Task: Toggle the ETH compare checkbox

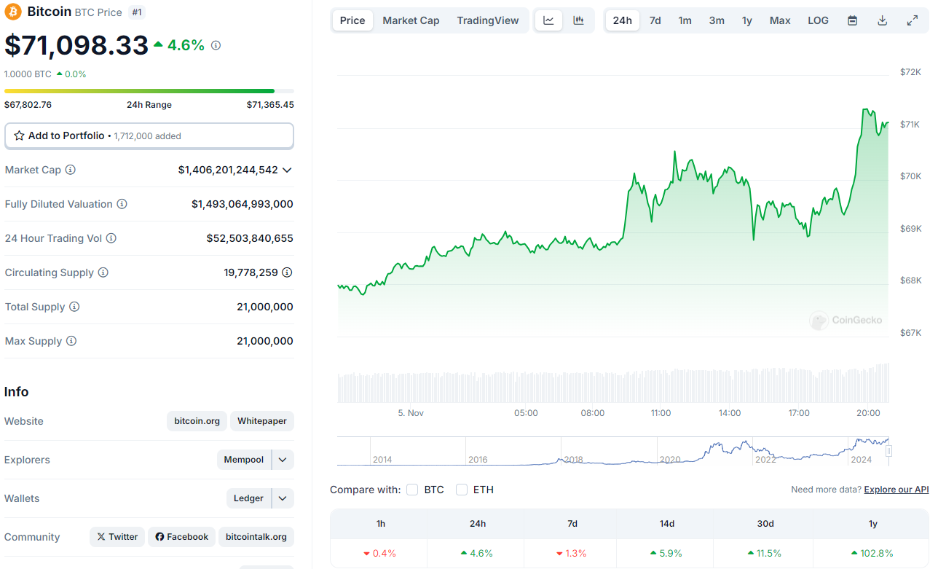Action: pos(462,490)
